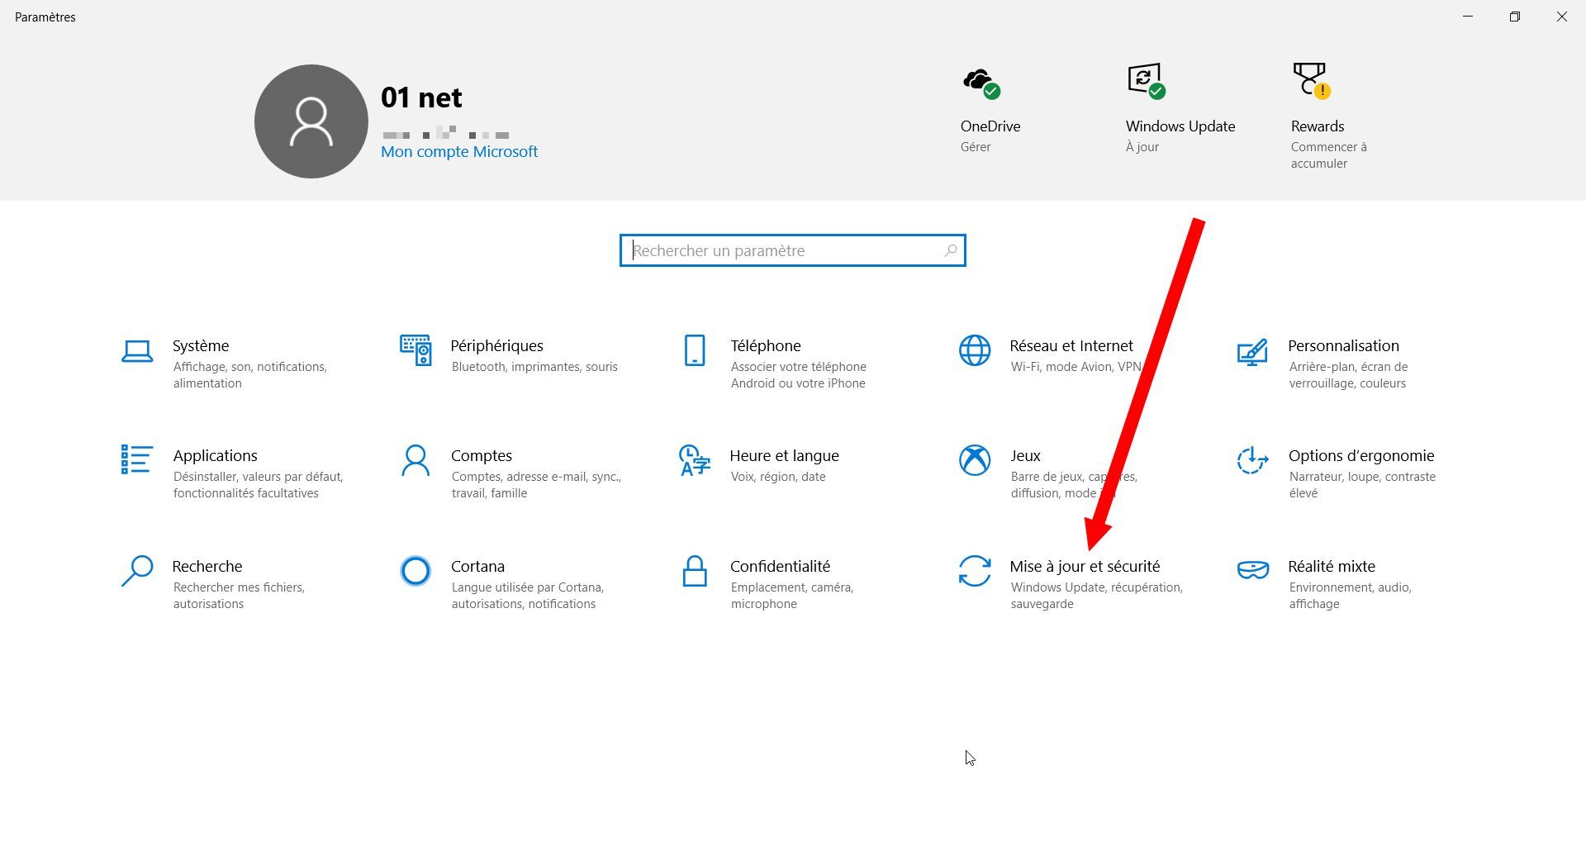1586x851 pixels.
Task: Click 'Environnement, audio, affichage' description
Action: tap(1351, 596)
